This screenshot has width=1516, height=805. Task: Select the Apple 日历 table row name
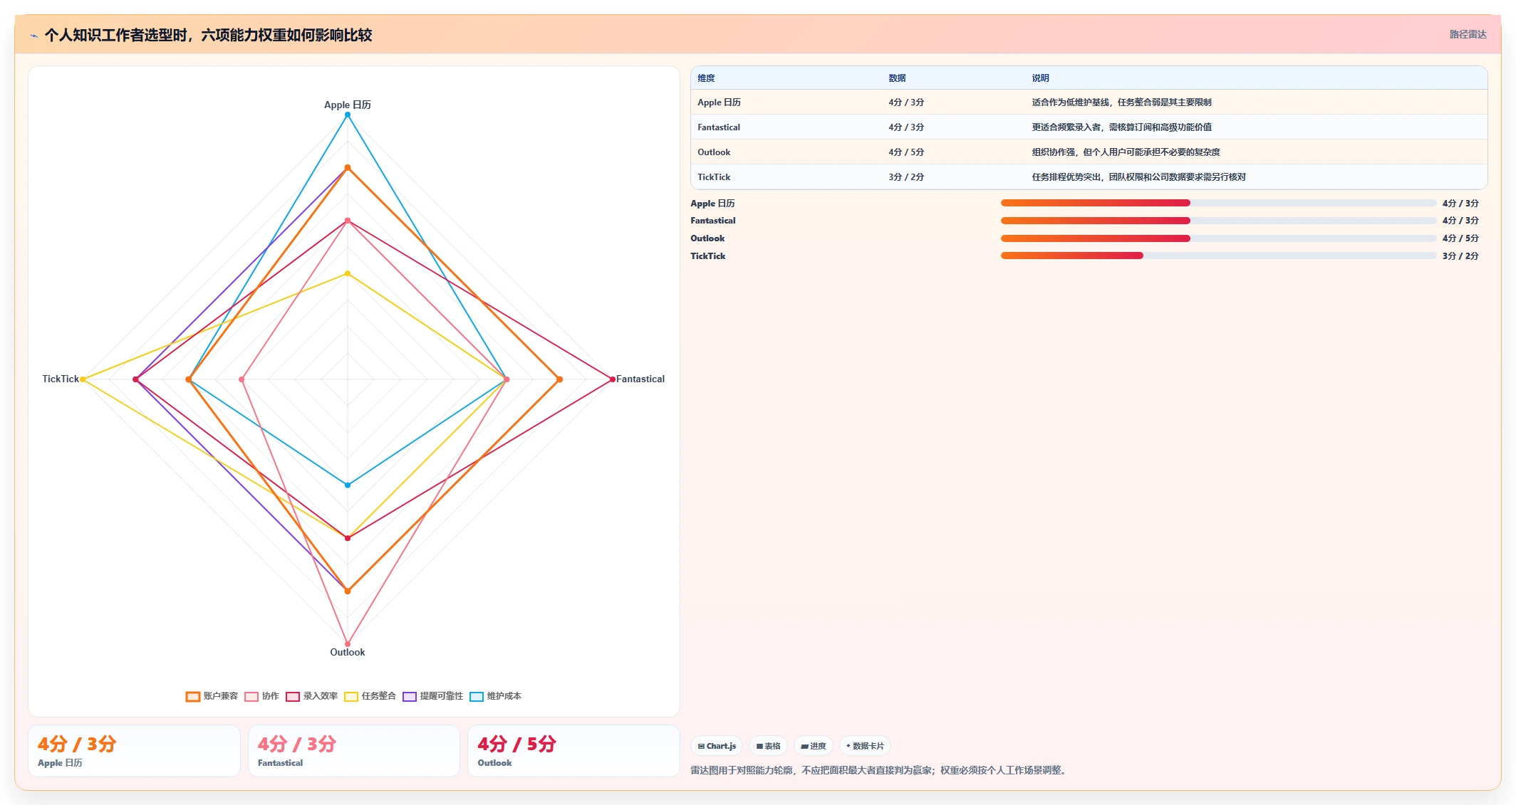pos(719,102)
